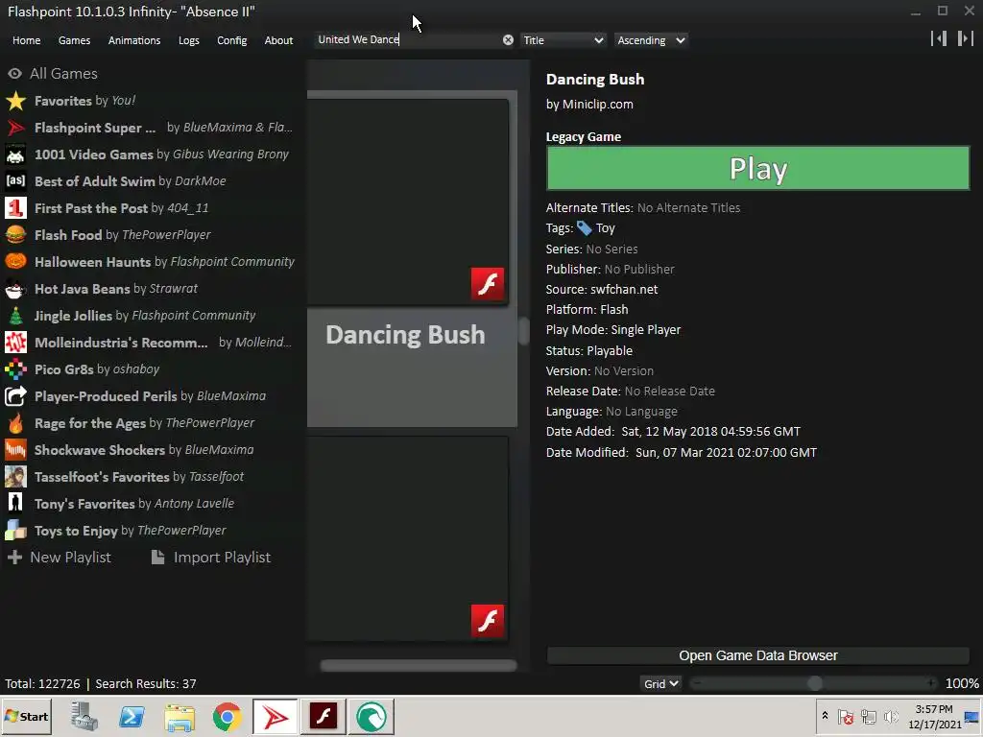Image resolution: width=983 pixels, height=737 pixels.
Task: Open the Config tab
Action: tap(232, 40)
